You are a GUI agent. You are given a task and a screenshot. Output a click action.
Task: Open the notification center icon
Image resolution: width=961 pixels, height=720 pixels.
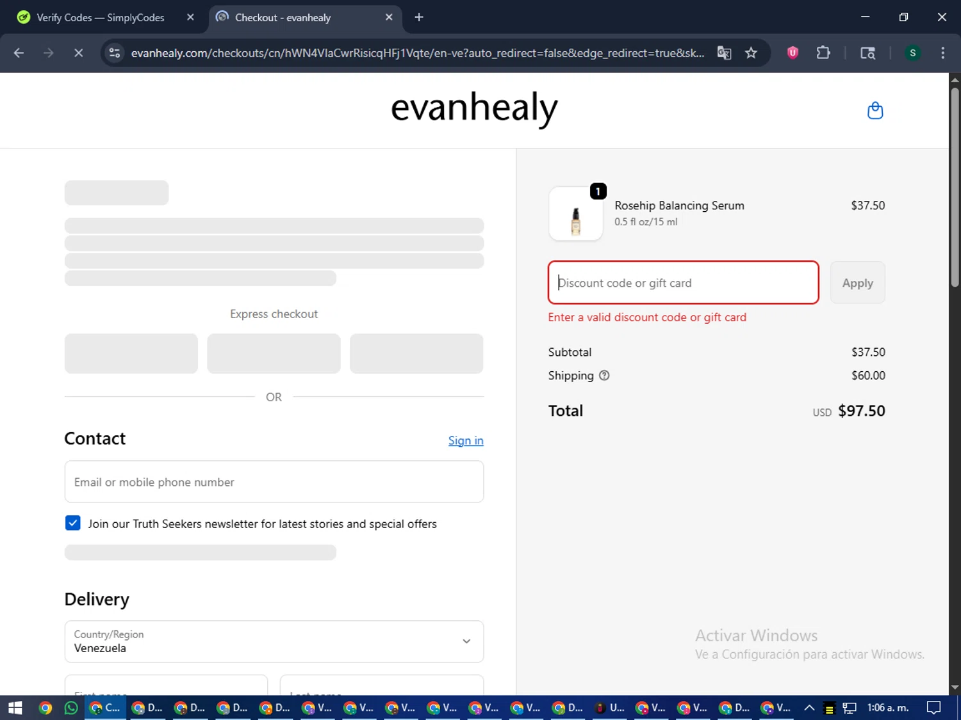coord(934,708)
